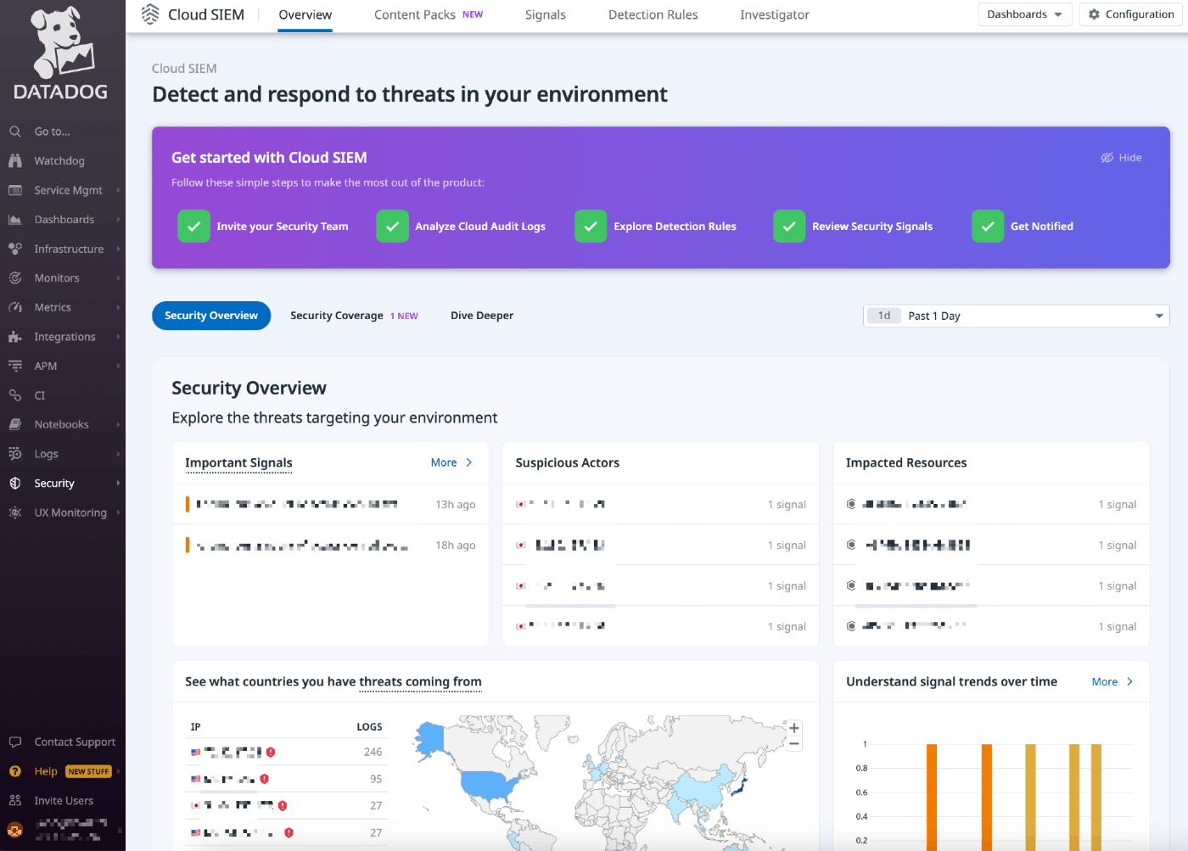Zoom in on the threat map
The image size is (1188, 851).
click(794, 728)
